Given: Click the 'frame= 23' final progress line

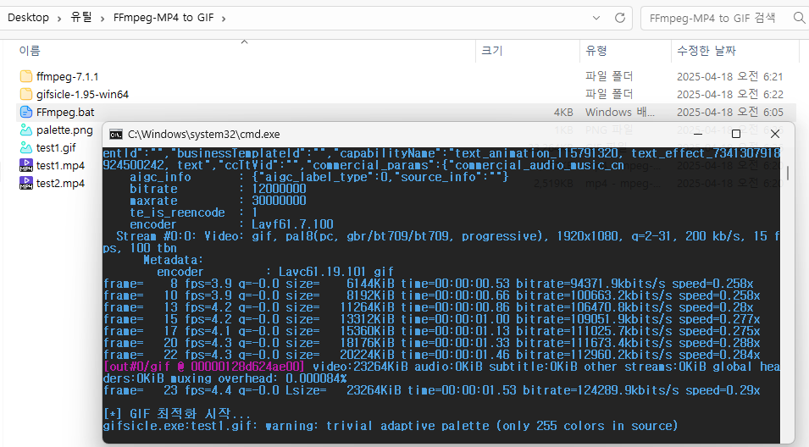Looking at the screenshot, I should (x=431, y=390).
